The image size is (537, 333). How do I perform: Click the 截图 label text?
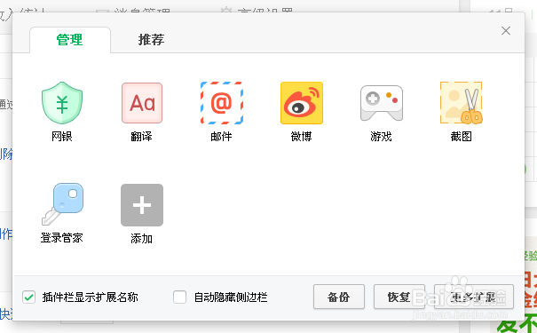point(461,137)
